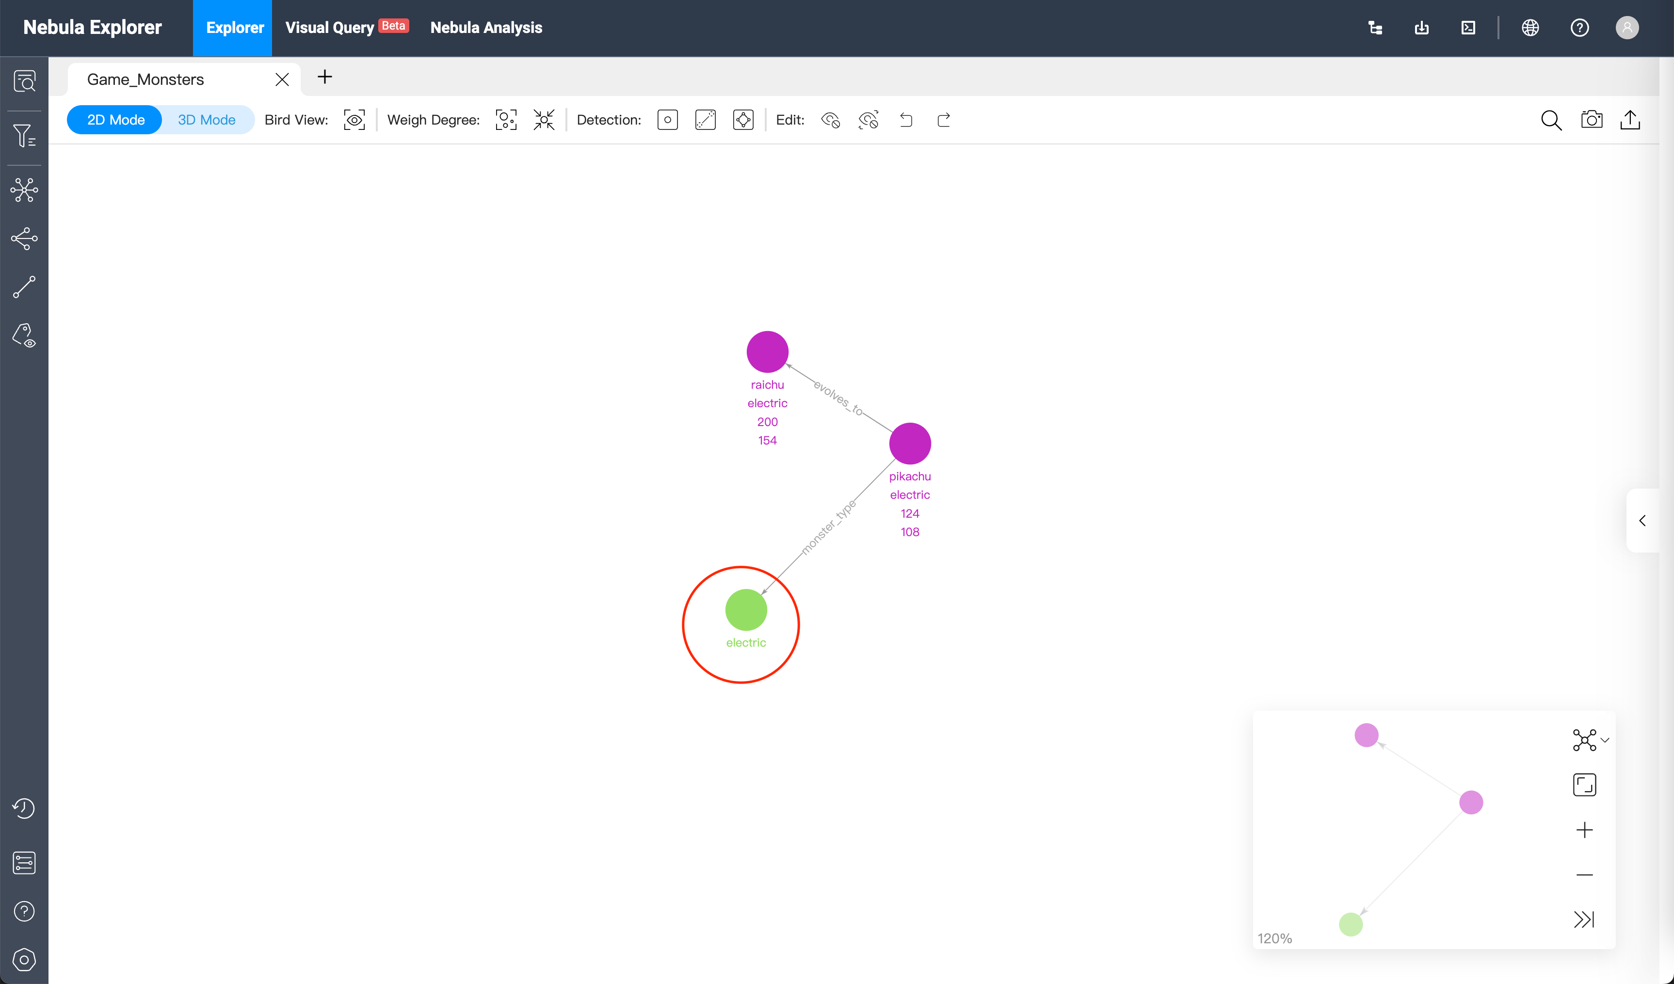The width and height of the screenshot is (1674, 984).
Task: Click the Nebula Explorer logo
Action: coord(92,27)
